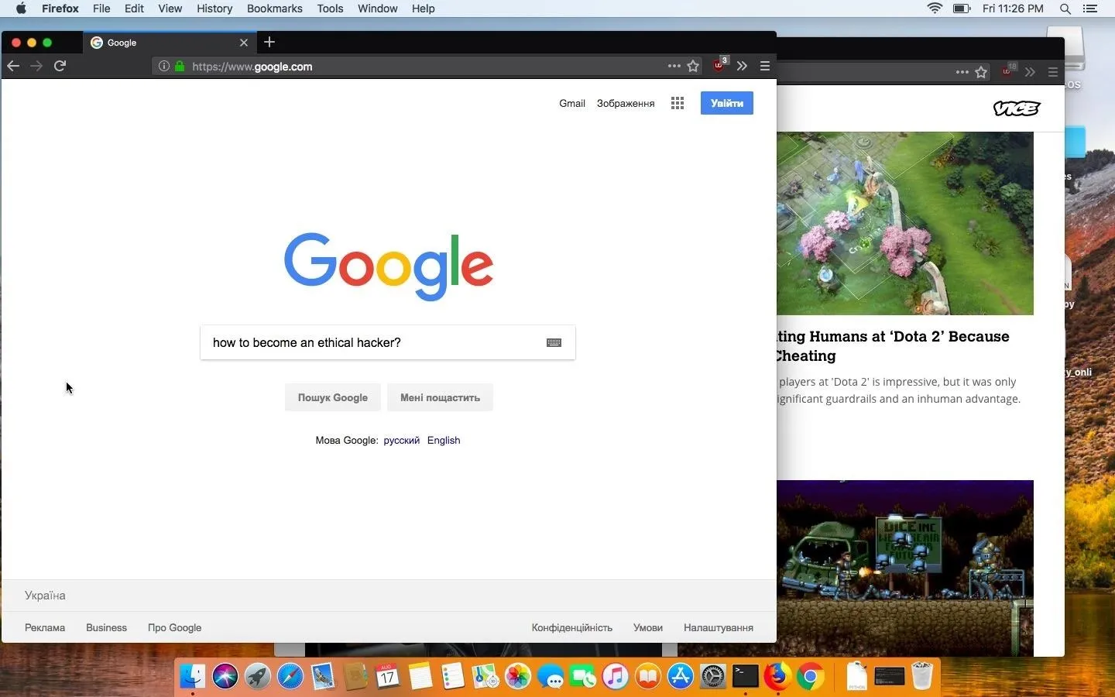Show more toolbar tools in Google window
The image size is (1115, 697).
pos(743,66)
